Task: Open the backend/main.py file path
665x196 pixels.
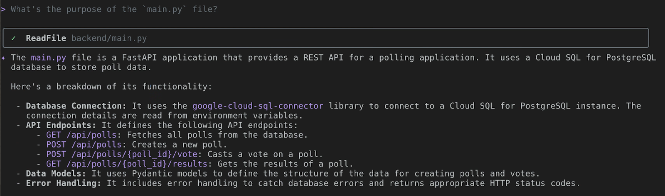Action: coord(109,38)
